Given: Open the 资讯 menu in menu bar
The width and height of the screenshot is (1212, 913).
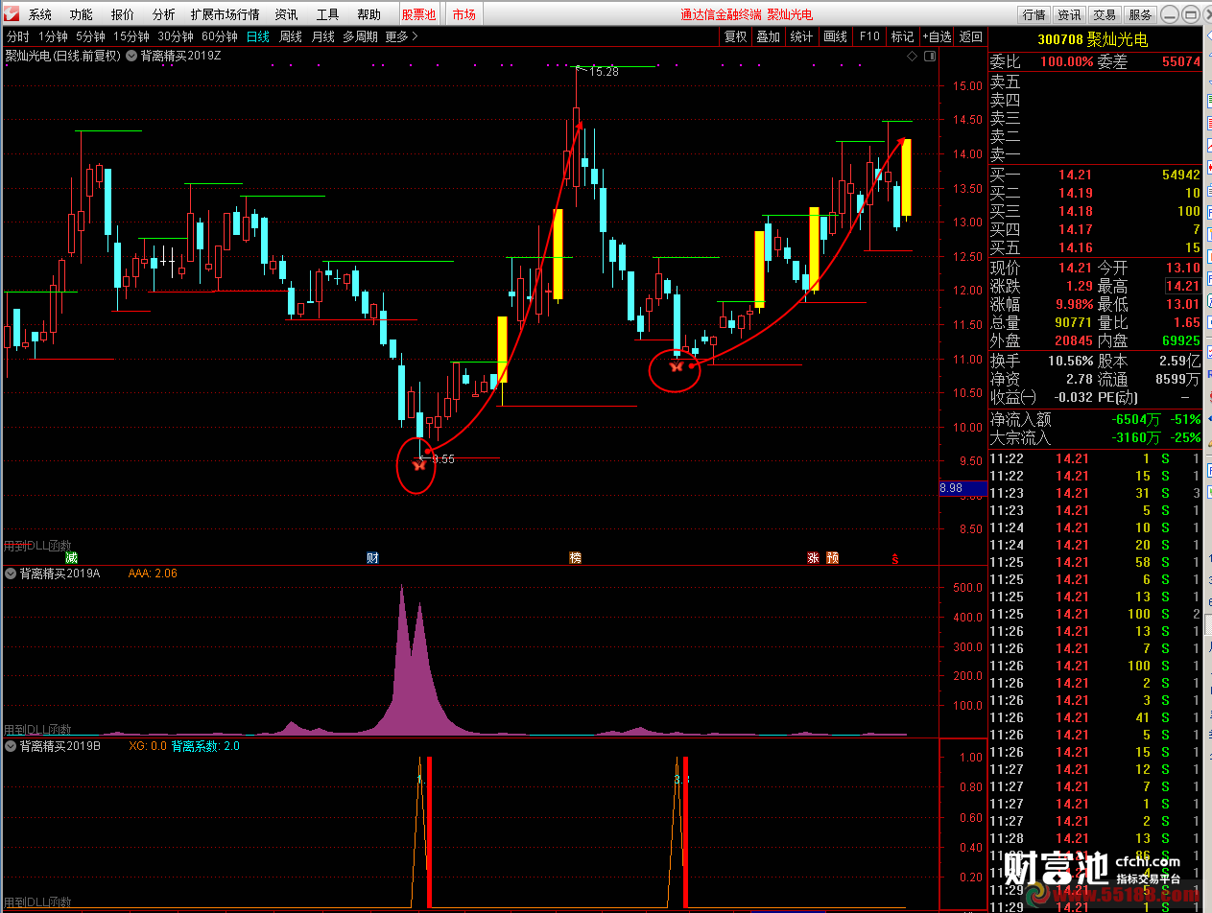Looking at the screenshot, I should tap(286, 14).
